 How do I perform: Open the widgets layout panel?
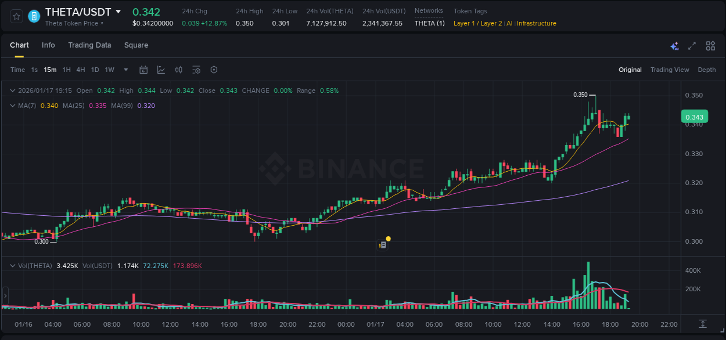pyautogui.click(x=710, y=45)
